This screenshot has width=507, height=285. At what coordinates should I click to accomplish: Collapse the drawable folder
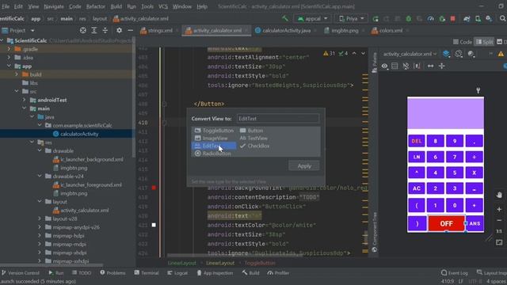[40, 150]
